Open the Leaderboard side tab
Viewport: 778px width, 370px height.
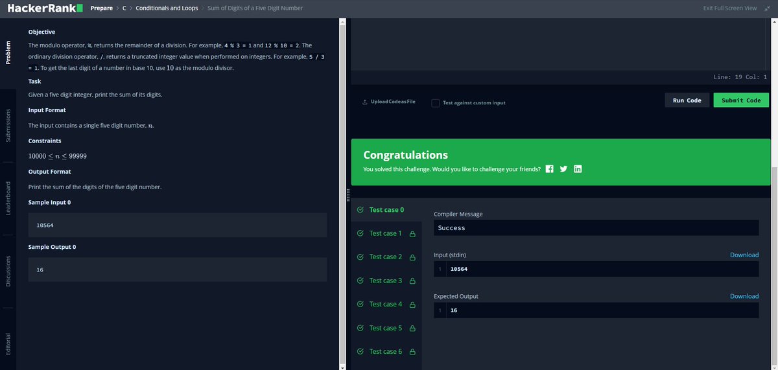pyautogui.click(x=8, y=198)
